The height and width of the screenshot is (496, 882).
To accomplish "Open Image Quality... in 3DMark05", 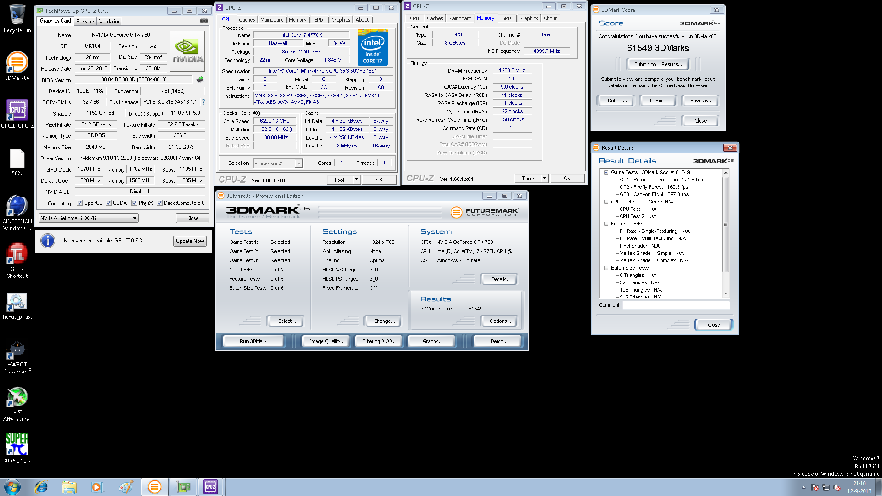I will pyautogui.click(x=327, y=341).
